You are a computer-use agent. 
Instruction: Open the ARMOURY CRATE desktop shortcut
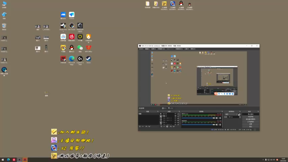80,27
